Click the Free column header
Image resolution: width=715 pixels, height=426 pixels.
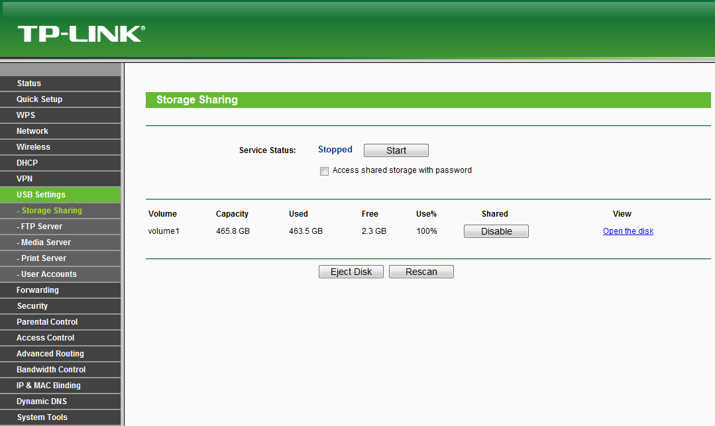coord(370,214)
